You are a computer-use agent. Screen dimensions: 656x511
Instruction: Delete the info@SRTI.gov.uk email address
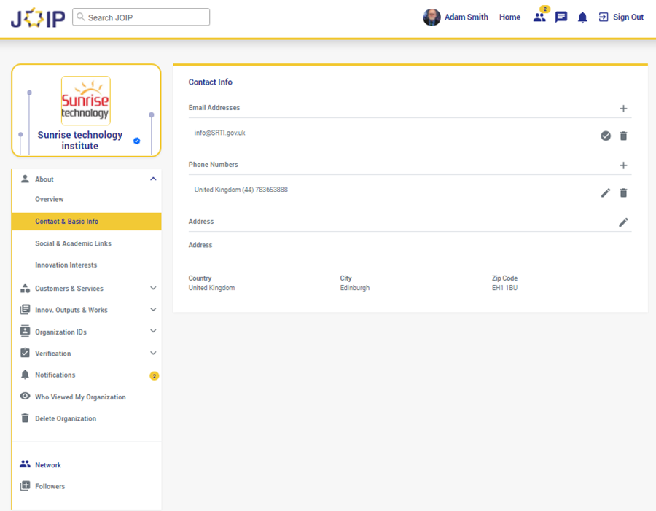coord(623,136)
